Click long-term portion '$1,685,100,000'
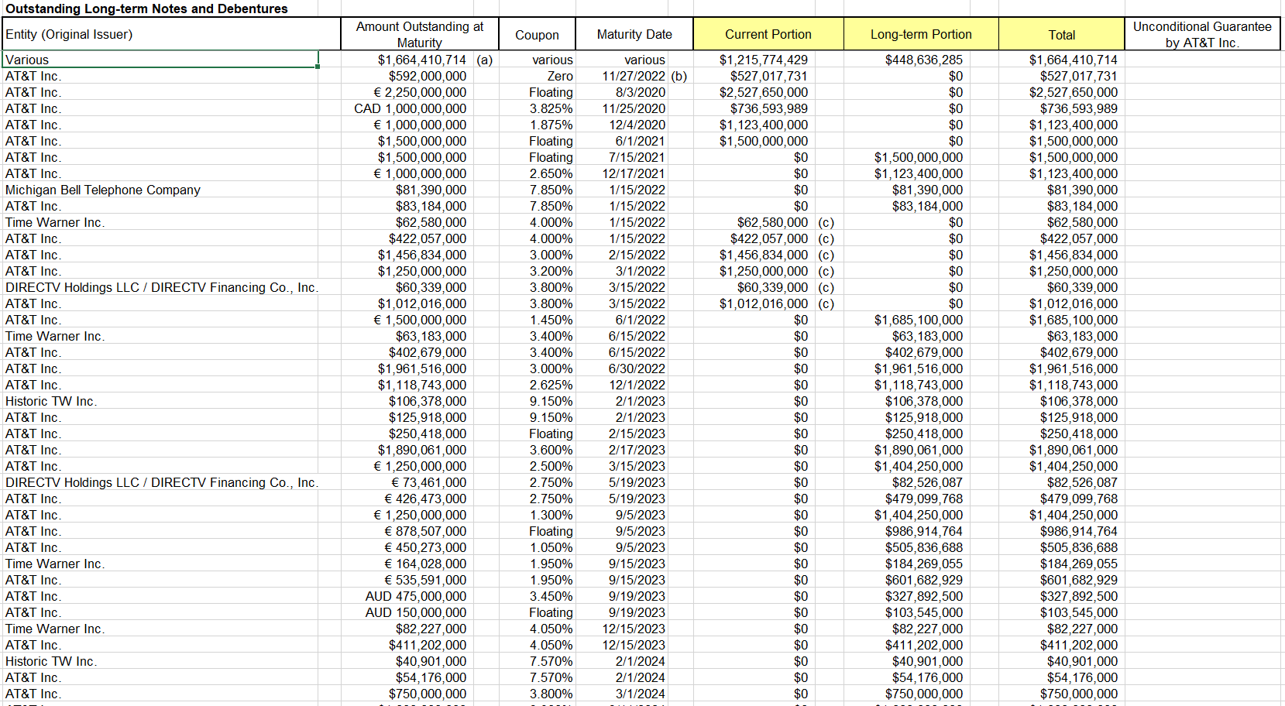 pos(905,320)
